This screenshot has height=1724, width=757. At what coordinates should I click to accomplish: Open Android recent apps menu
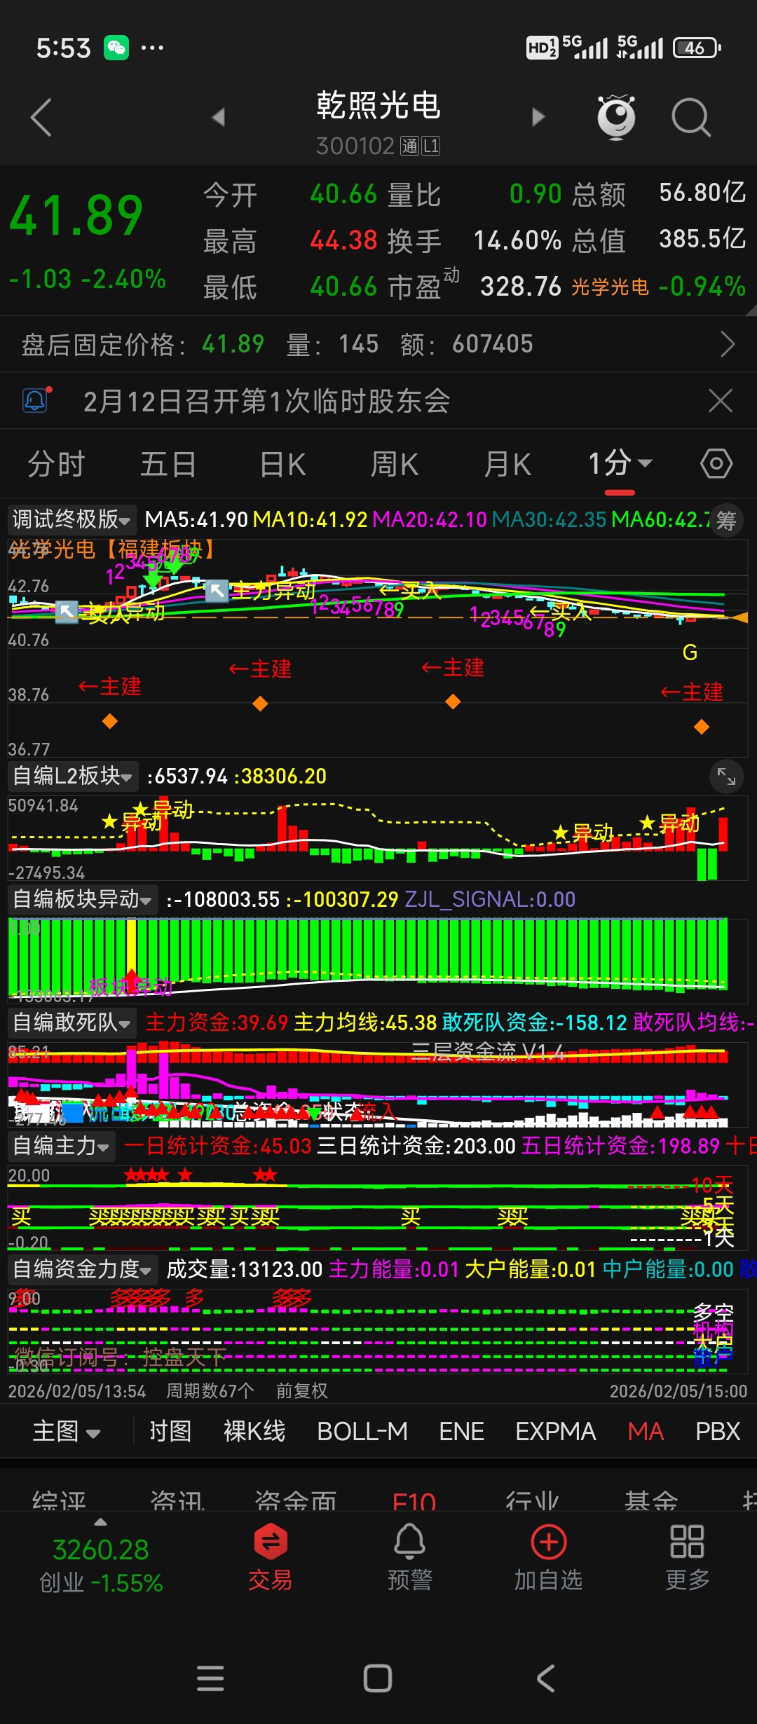coord(210,1678)
